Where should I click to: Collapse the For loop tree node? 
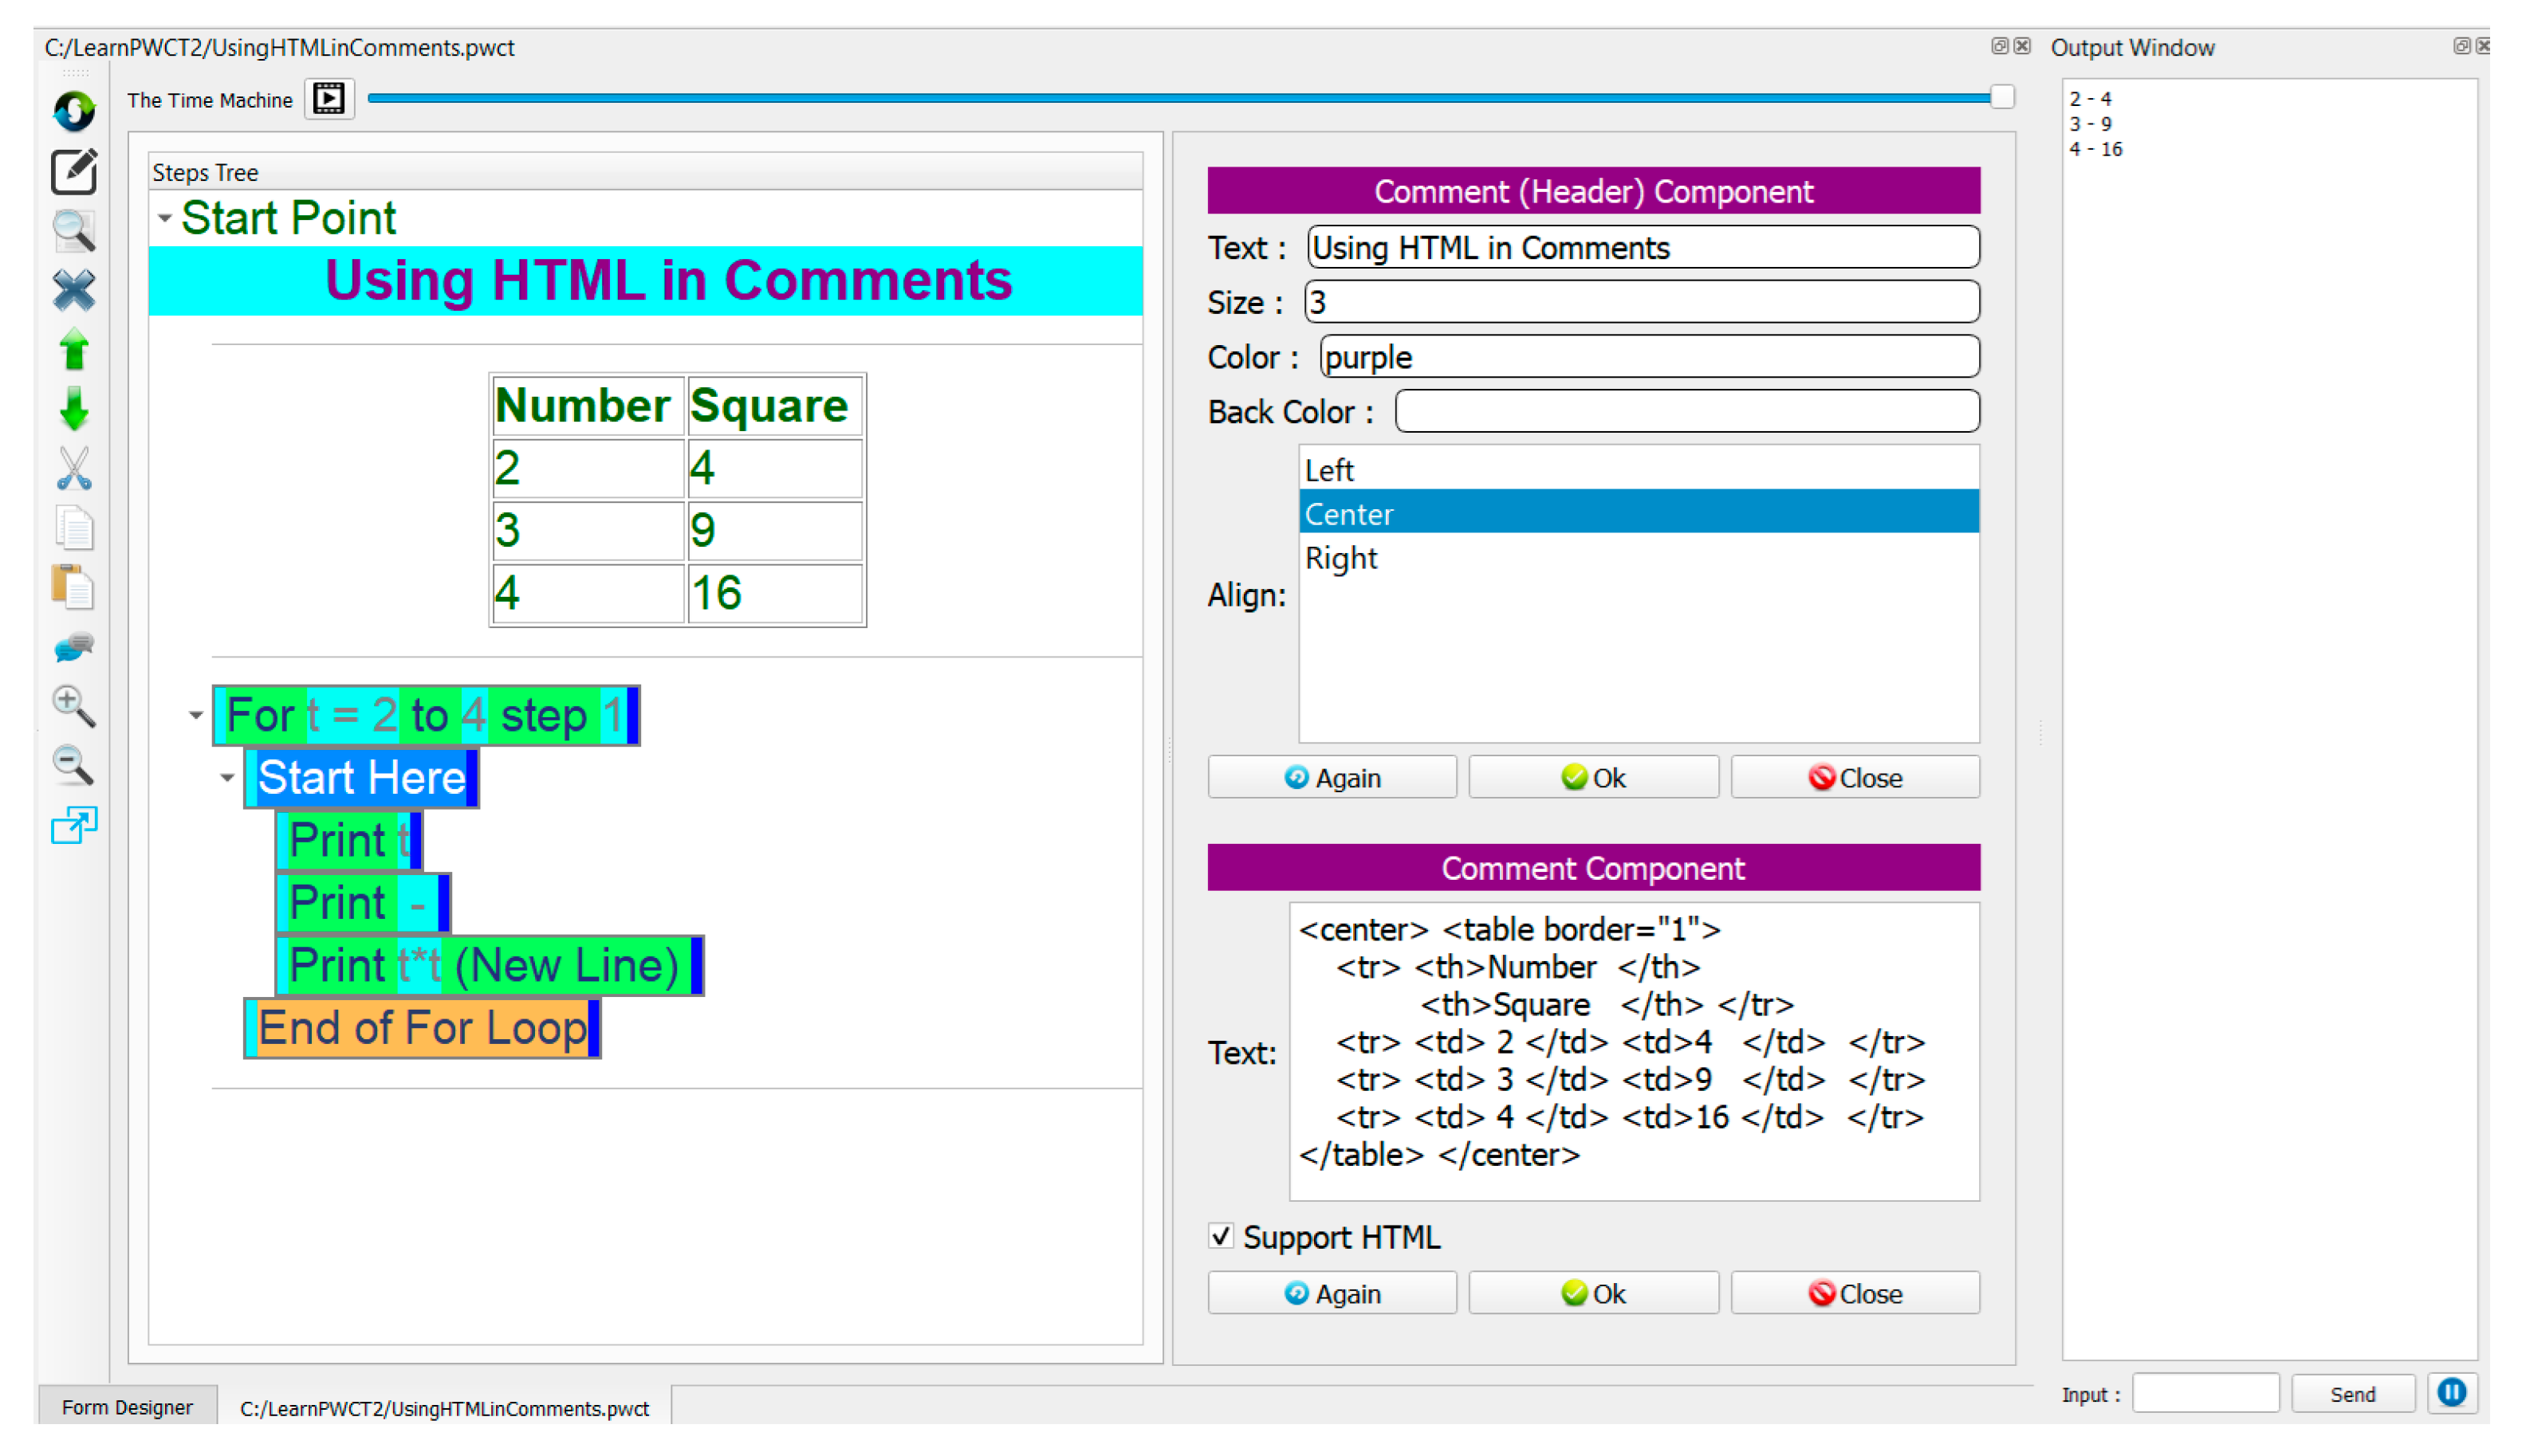pos(196,715)
